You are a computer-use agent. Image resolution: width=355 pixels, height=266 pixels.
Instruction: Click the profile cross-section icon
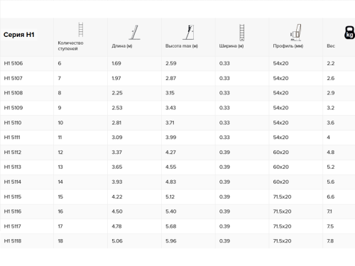point(296,32)
